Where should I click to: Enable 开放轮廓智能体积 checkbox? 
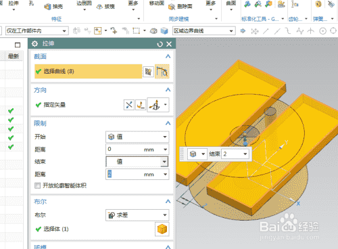37,185
